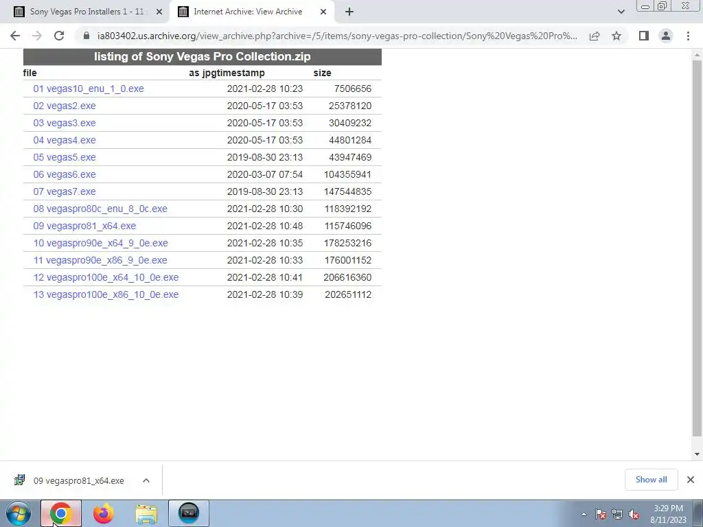Image resolution: width=703 pixels, height=527 pixels.
Task: Click Show all downloads button
Action: tap(651, 480)
